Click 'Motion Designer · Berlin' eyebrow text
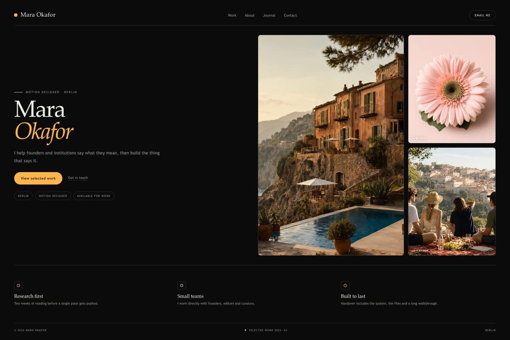 point(51,92)
